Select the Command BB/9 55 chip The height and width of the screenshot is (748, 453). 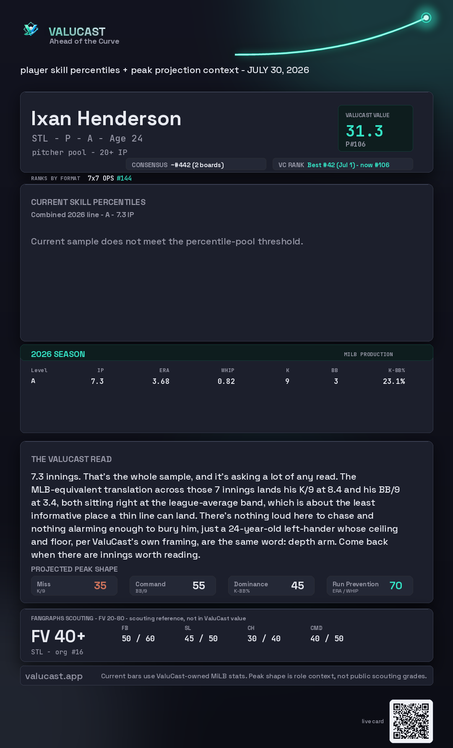(173, 585)
